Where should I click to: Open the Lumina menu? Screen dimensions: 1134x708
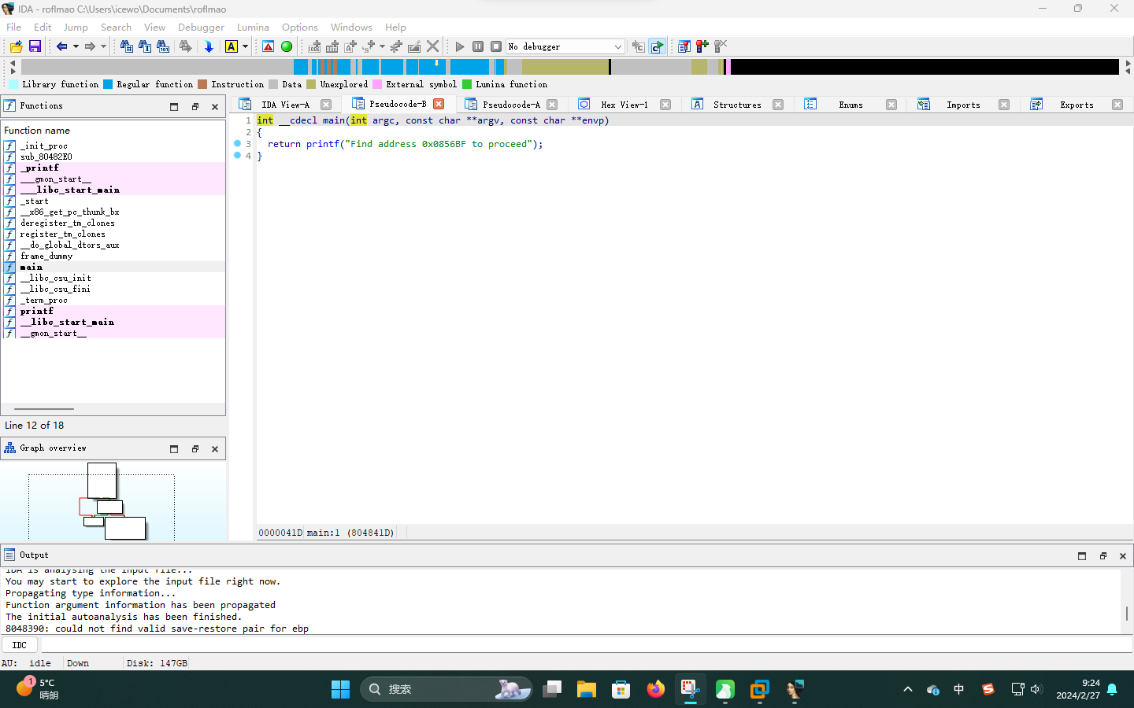coord(253,27)
